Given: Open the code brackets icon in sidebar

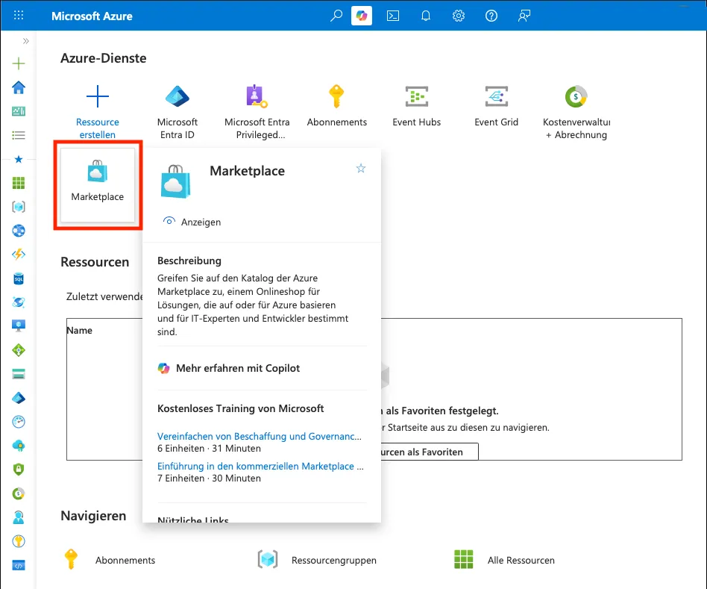Looking at the screenshot, I should point(19,565).
